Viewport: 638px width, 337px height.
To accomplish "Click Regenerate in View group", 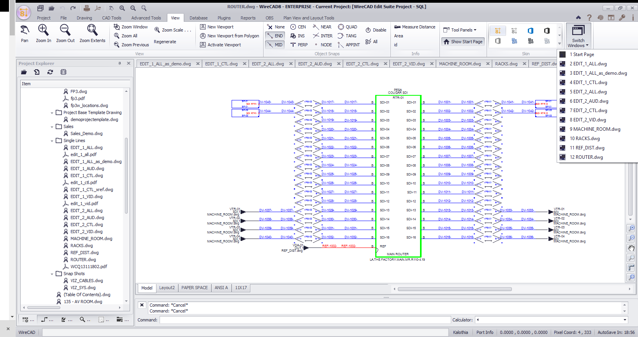I will [165, 42].
